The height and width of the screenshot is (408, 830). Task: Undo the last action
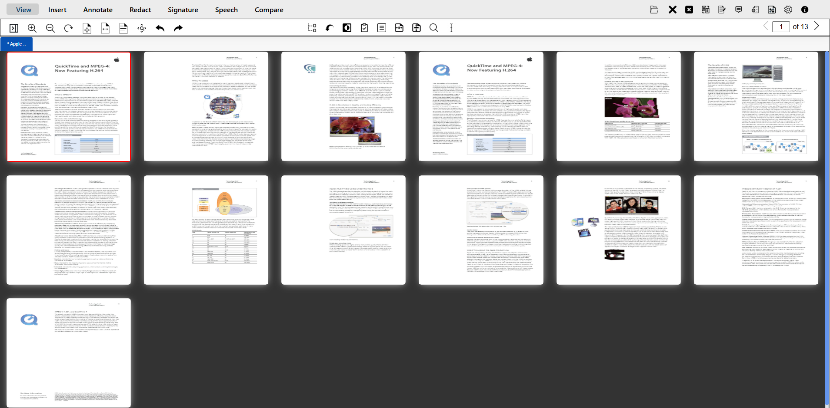click(x=160, y=28)
